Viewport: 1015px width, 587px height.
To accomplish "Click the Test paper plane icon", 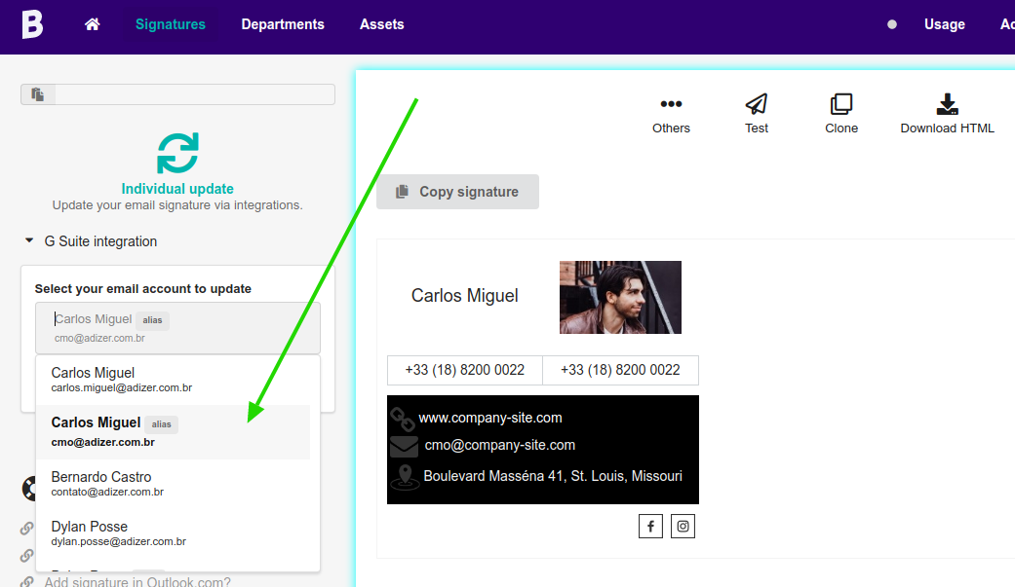I will tap(756, 105).
